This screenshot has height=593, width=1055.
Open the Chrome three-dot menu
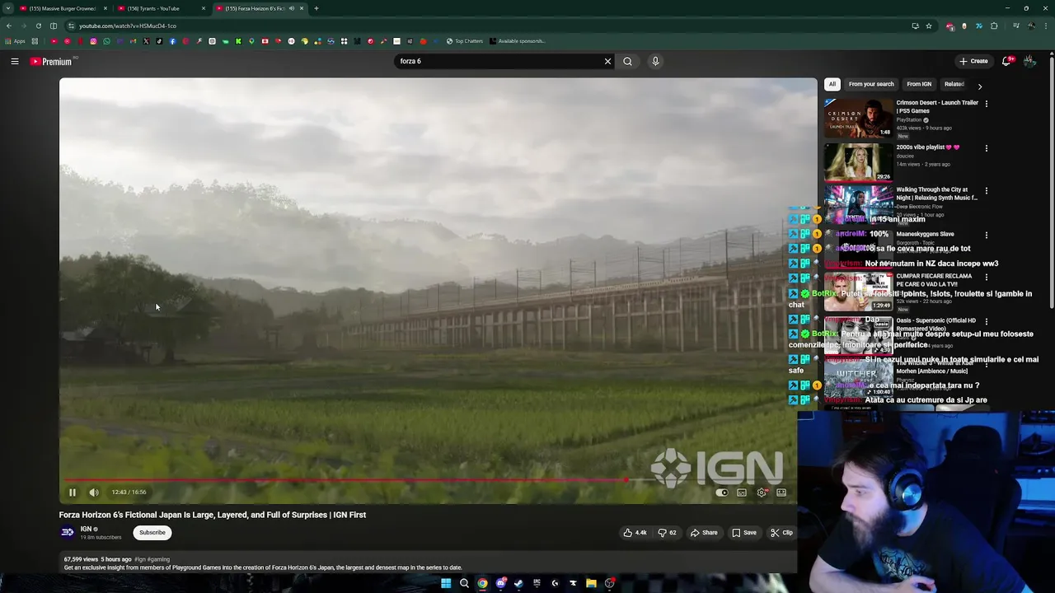click(1045, 26)
